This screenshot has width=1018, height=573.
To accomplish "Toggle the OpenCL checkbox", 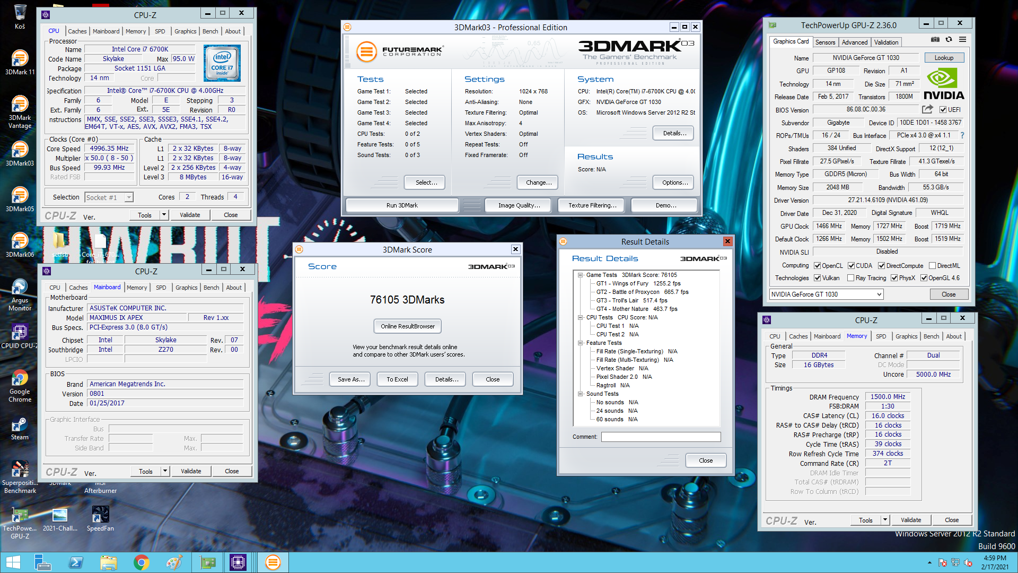I will coord(818,266).
